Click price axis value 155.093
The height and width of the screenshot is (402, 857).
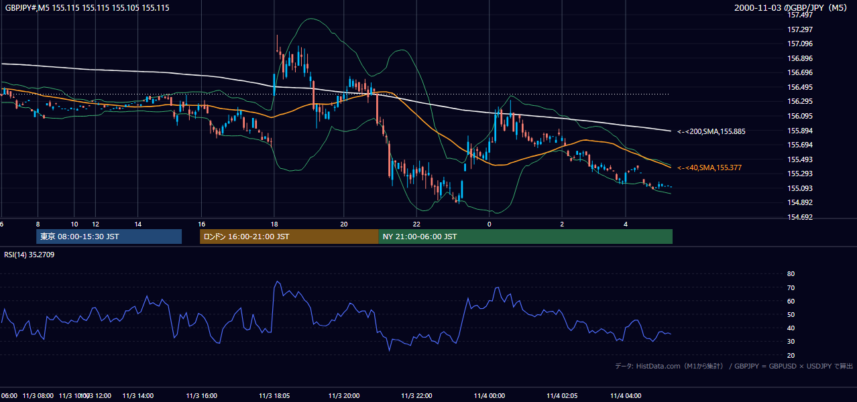tap(801, 188)
